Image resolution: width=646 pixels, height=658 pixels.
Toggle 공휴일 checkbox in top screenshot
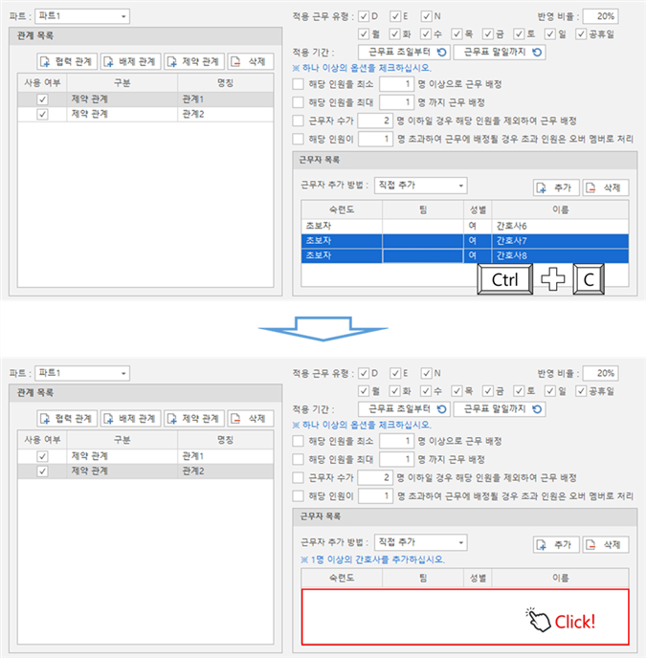tap(581, 34)
